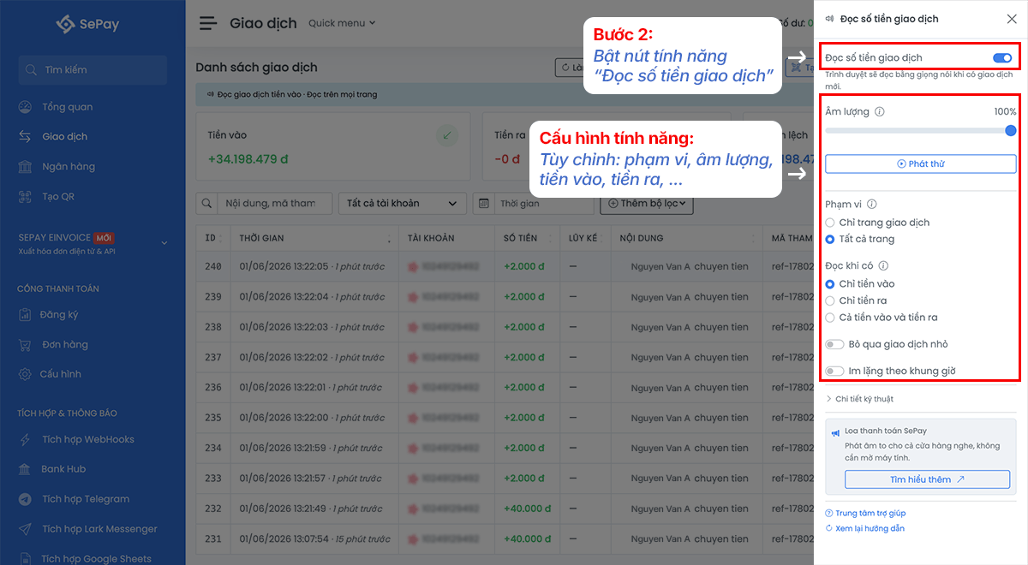The image size is (1028, 565).
Task: Expand Chi tiết kỹ thuật section
Action: click(859, 399)
